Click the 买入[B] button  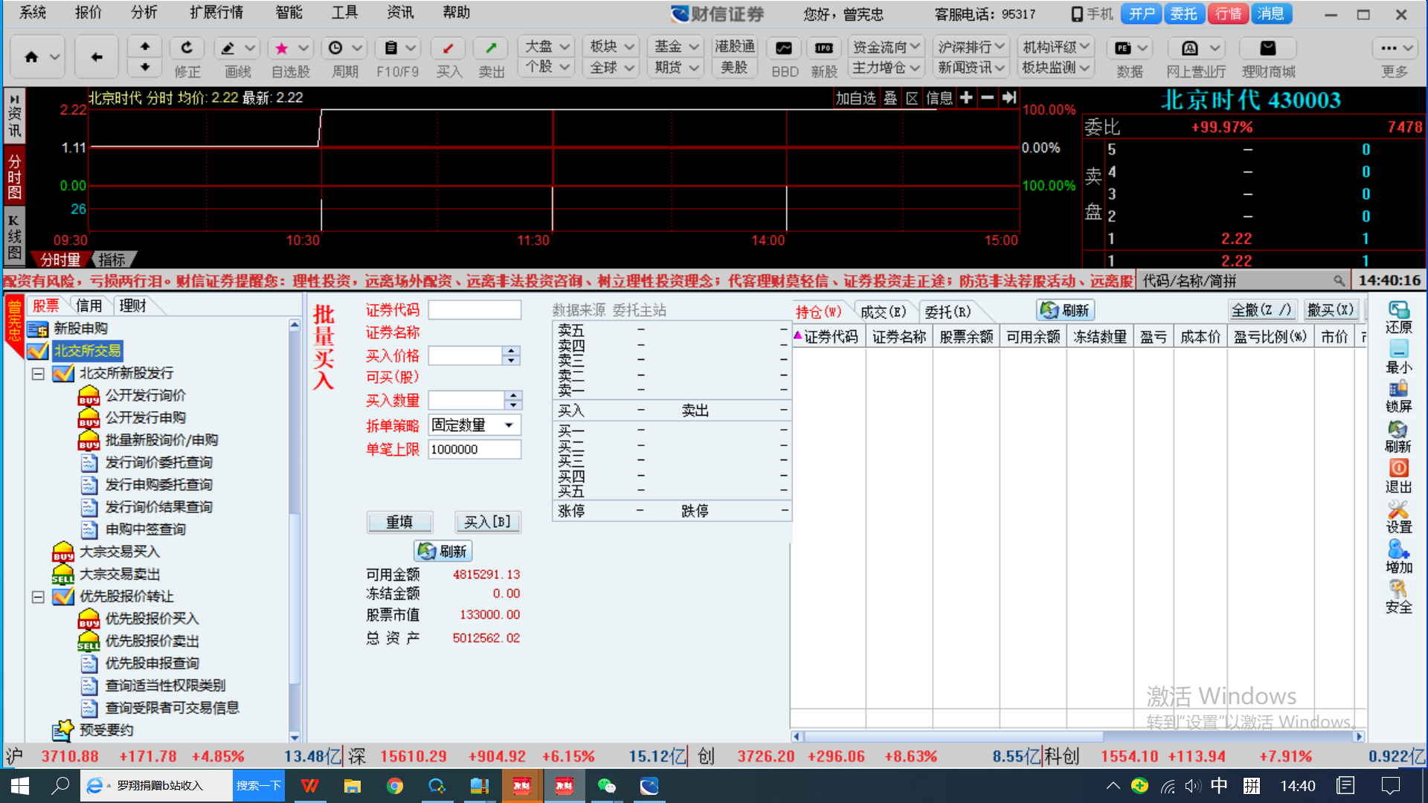(487, 522)
